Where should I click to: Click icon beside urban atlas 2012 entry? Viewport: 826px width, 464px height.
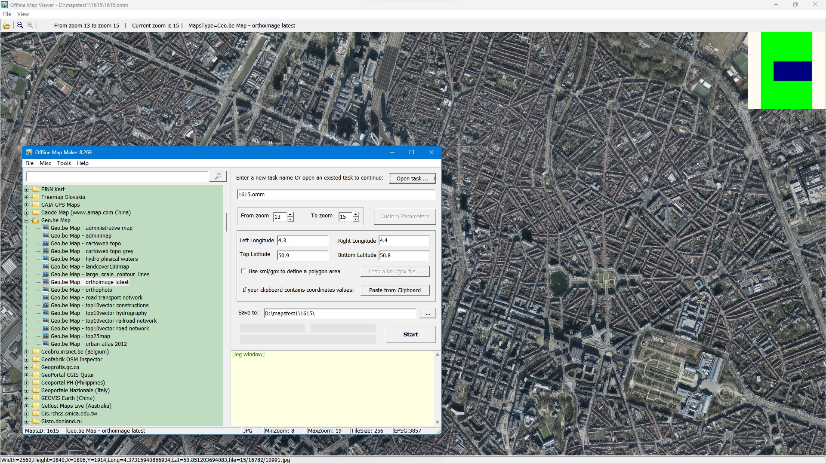(x=45, y=344)
